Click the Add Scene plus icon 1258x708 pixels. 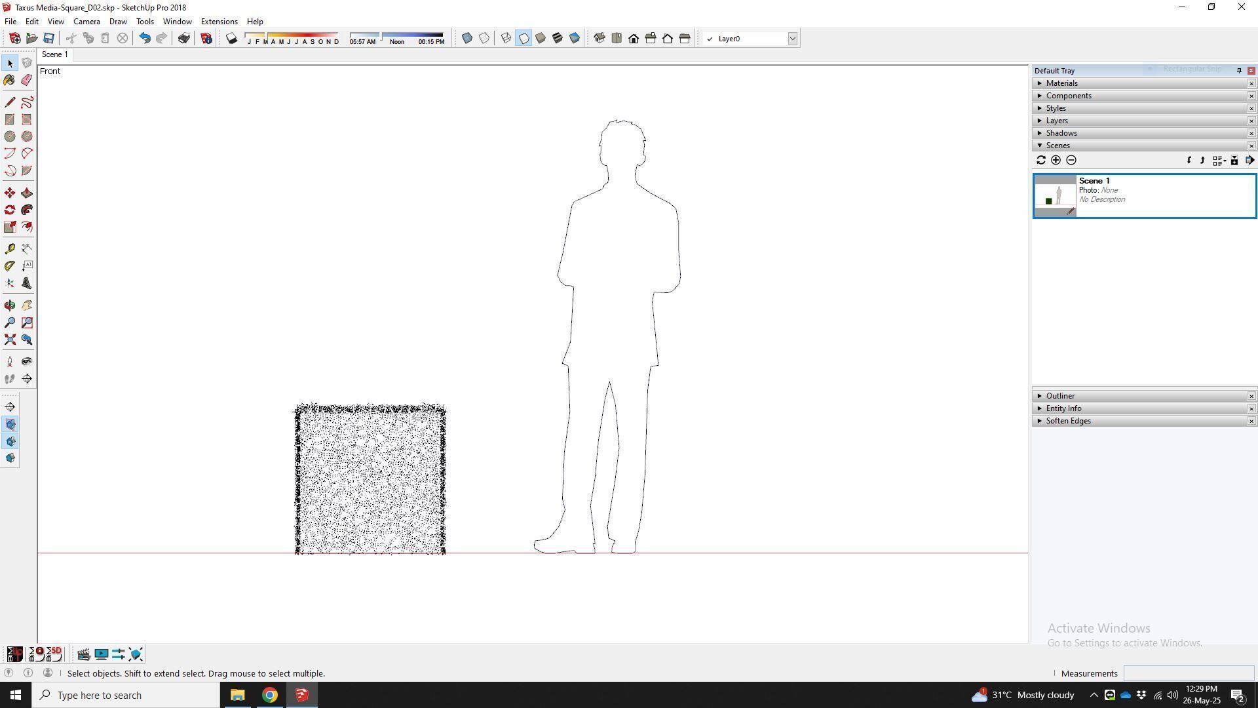click(1056, 160)
